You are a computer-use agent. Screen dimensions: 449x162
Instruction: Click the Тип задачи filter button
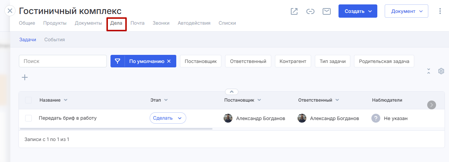[x=333, y=61]
